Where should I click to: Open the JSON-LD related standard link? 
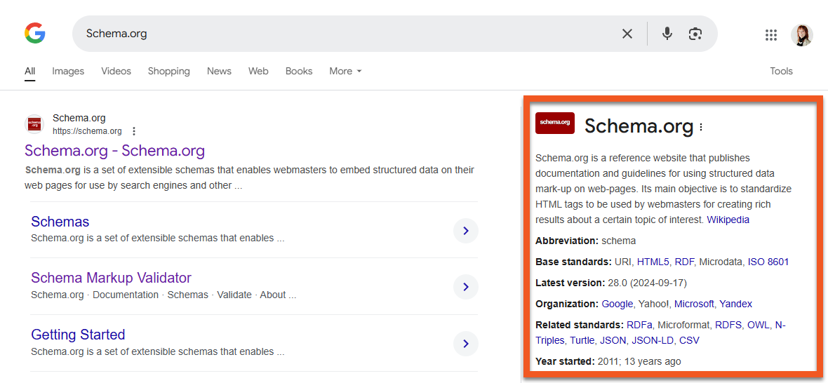[653, 341]
